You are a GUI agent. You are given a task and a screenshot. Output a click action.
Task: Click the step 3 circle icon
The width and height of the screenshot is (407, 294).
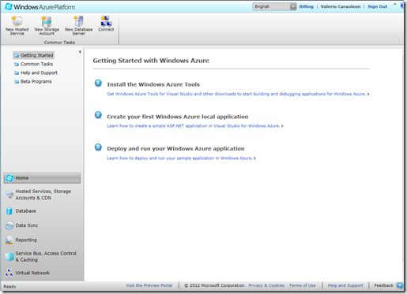98,147
